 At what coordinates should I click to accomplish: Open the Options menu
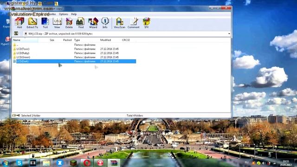click(64, 14)
